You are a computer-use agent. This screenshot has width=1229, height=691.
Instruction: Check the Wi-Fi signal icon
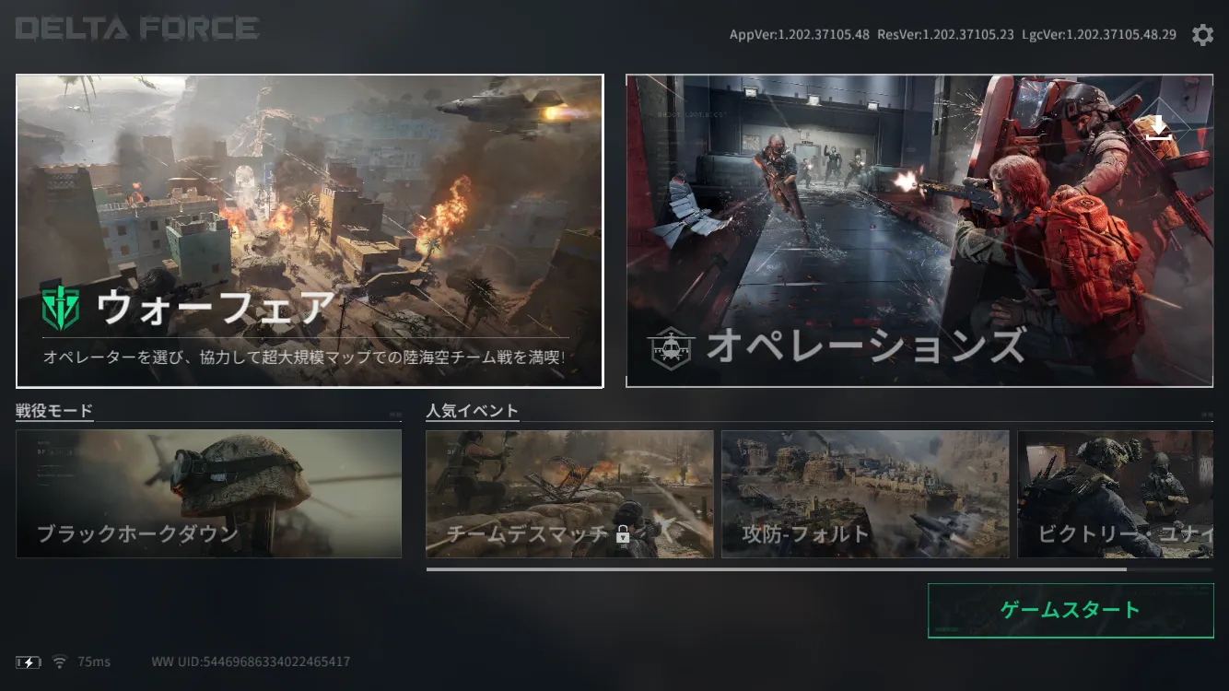pos(60,662)
